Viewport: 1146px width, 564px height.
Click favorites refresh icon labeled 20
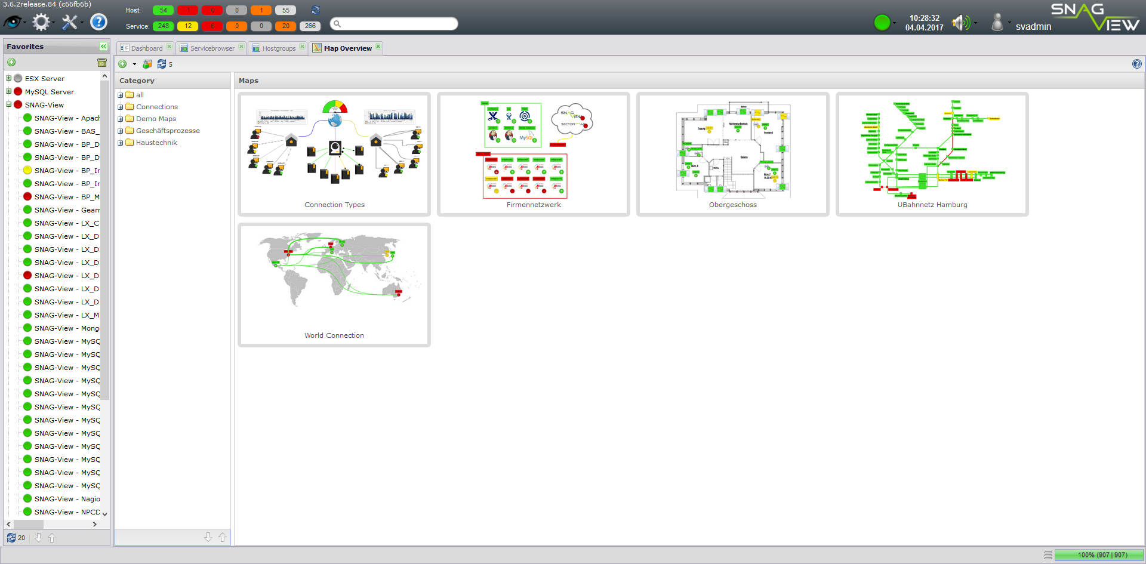click(x=11, y=538)
